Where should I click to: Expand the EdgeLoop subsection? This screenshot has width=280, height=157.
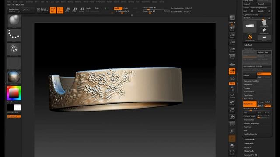(248, 85)
